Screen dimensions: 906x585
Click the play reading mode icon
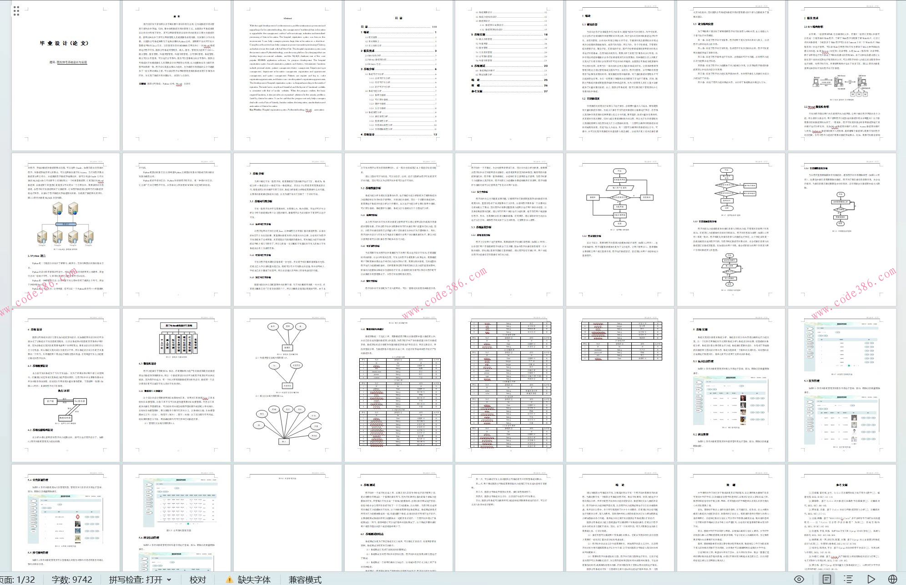tap(871, 579)
